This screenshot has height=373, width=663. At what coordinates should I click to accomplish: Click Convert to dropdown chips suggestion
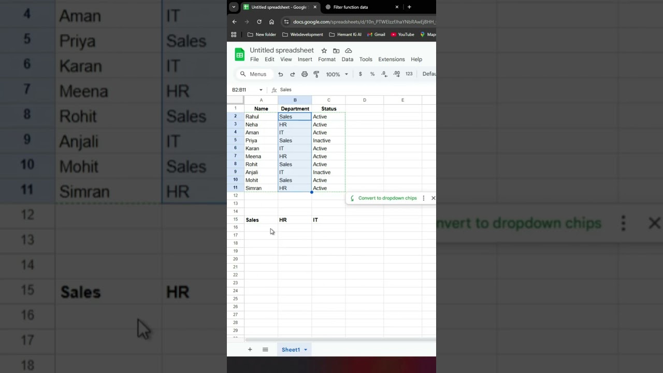[x=387, y=198]
